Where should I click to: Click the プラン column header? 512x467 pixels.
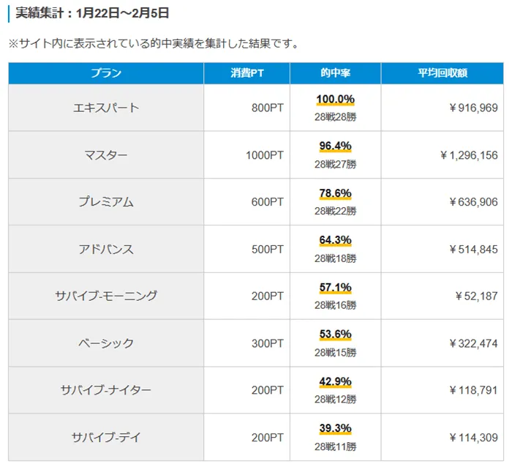106,73
